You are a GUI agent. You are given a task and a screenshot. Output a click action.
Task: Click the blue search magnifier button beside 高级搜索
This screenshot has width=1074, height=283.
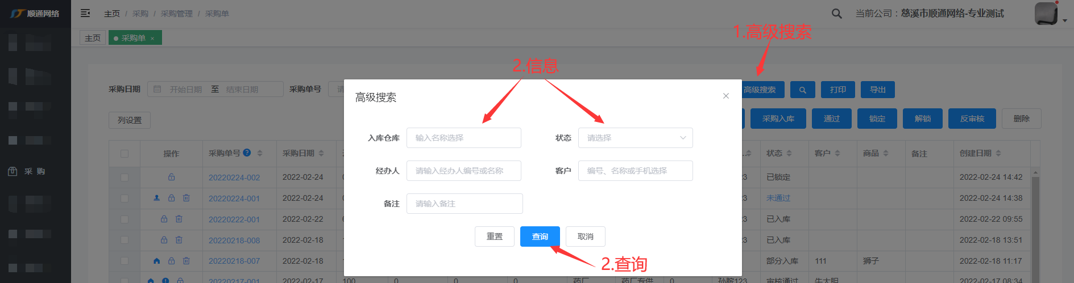pyautogui.click(x=802, y=90)
